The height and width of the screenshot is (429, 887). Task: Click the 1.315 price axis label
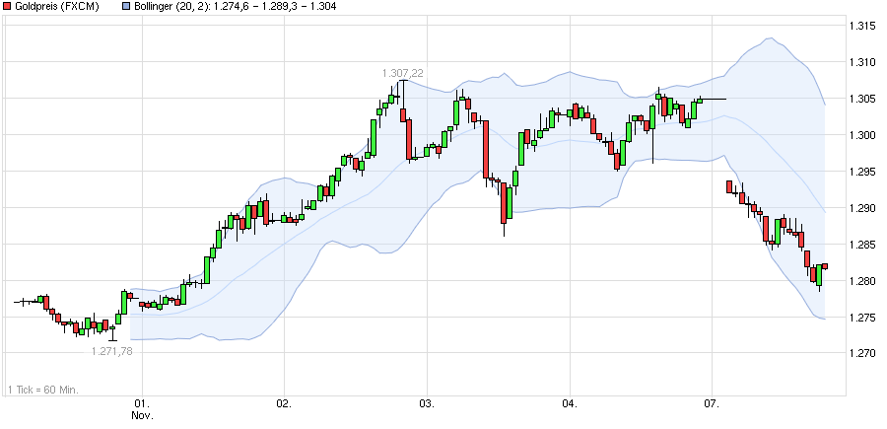(x=865, y=26)
